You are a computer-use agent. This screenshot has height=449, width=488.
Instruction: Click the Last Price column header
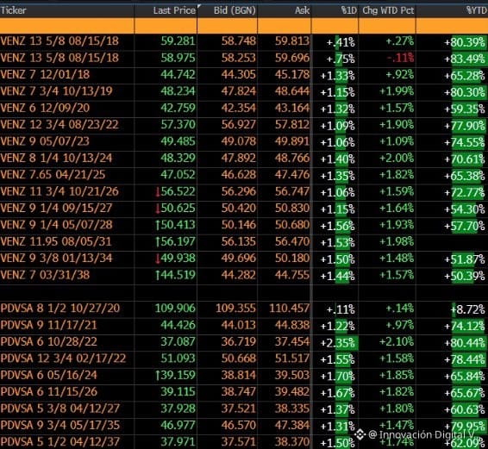[x=174, y=10]
